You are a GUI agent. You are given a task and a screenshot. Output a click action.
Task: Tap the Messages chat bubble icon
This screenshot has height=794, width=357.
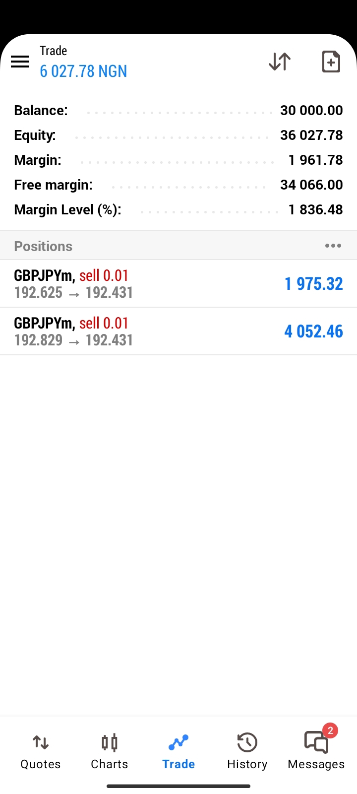click(316, 743)
